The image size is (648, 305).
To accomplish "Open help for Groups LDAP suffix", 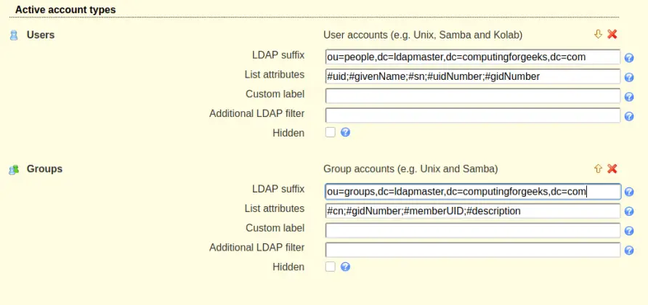I will pos(629,192).
